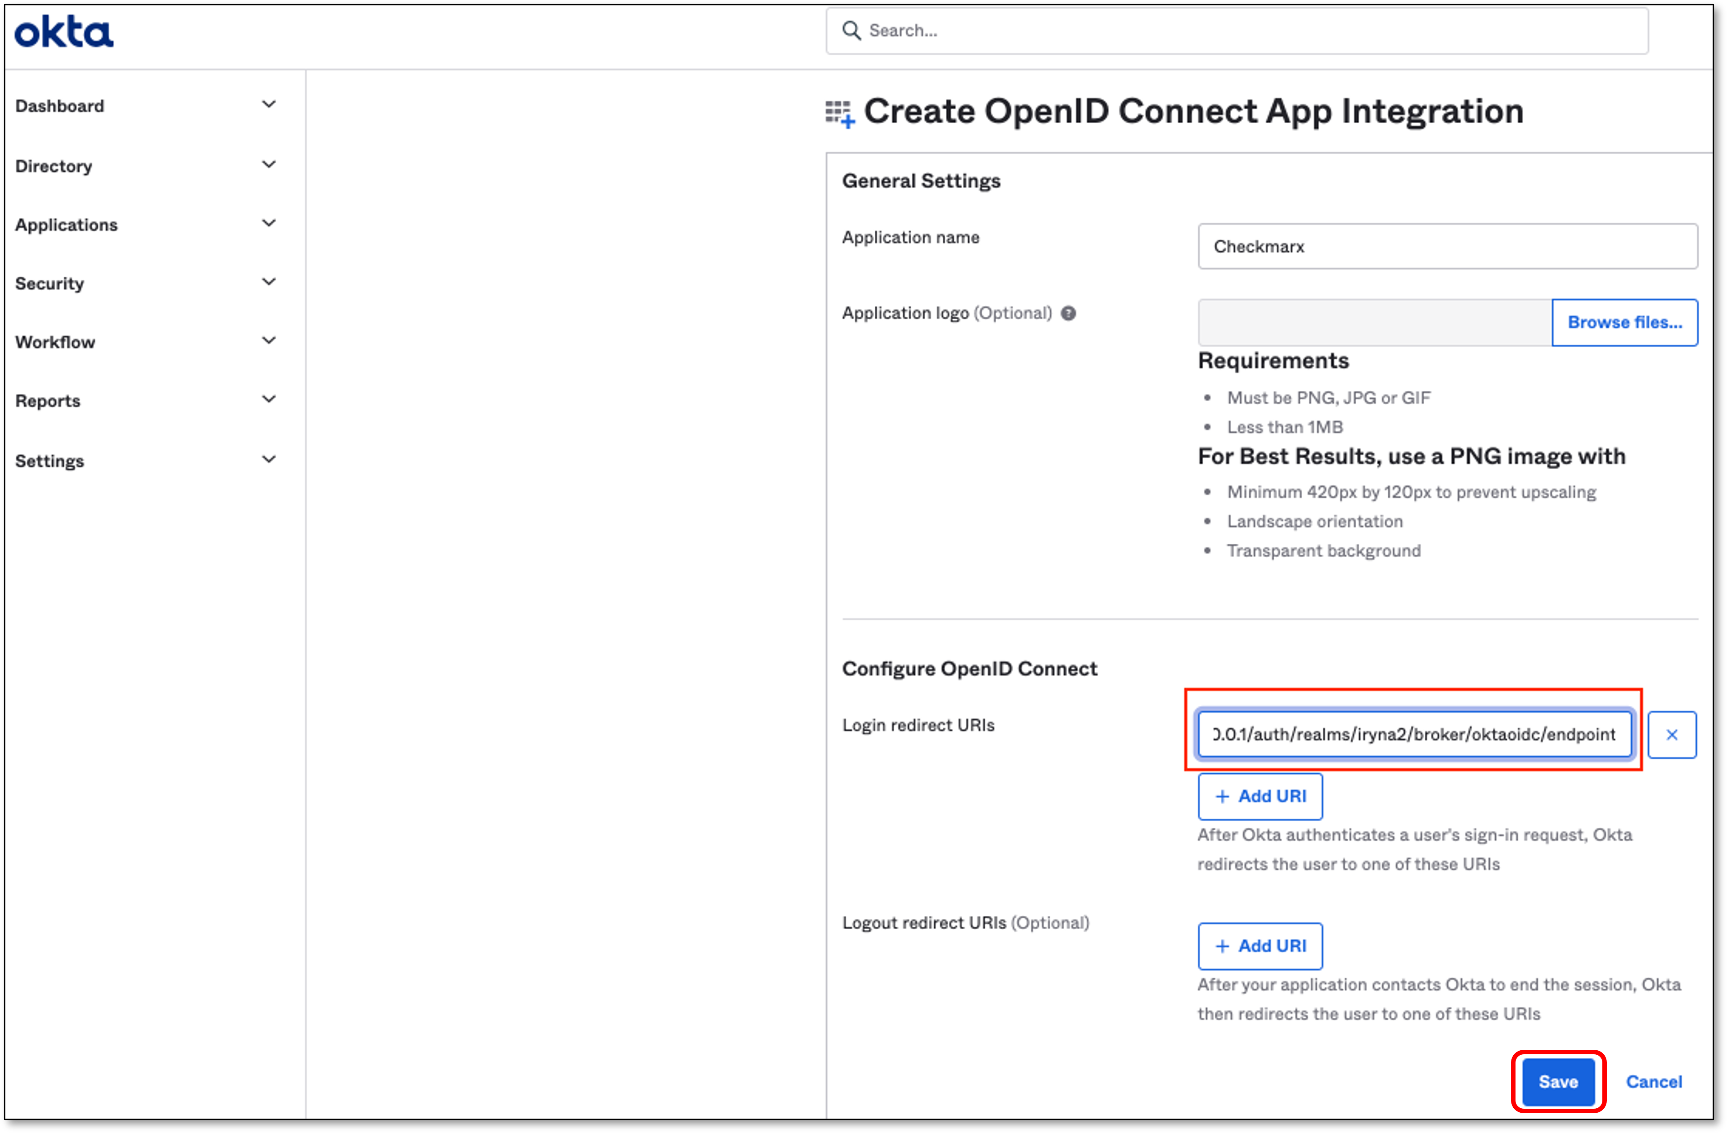Click 'Less than 1MB' text
The image size is (1727, 1133).
1285,427
